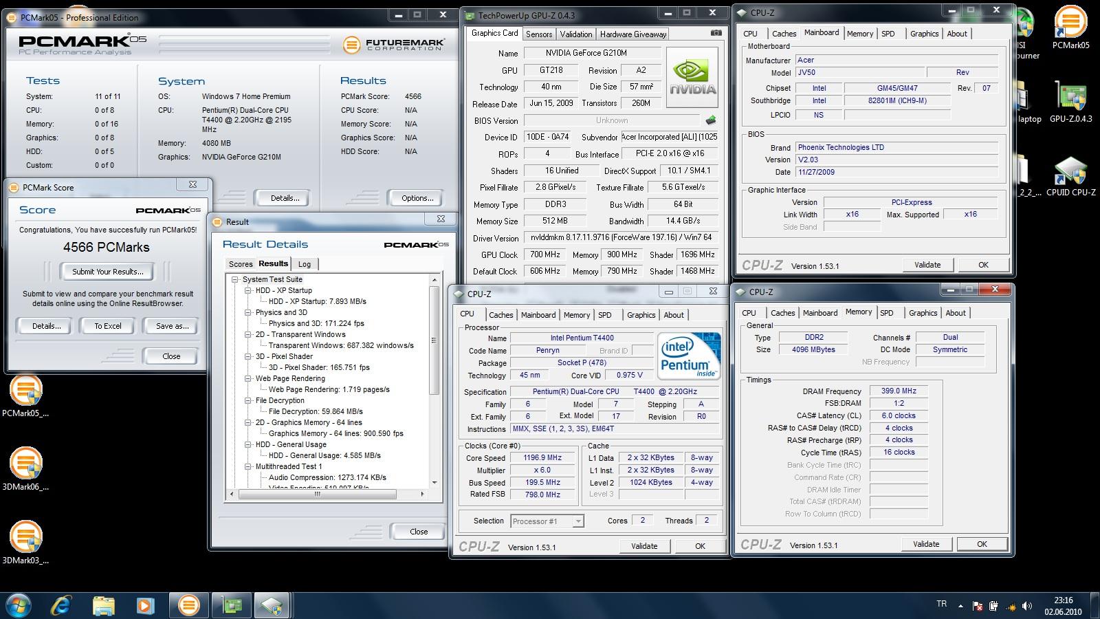Collapse the 2D - Transparent Windows node
Viewport: 1100px width, 619px height.
pyautogui.click(x=248, y=334)
